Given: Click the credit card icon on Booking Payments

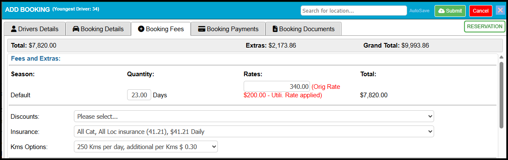Looking at the screenshot, I should pos(201,29).
